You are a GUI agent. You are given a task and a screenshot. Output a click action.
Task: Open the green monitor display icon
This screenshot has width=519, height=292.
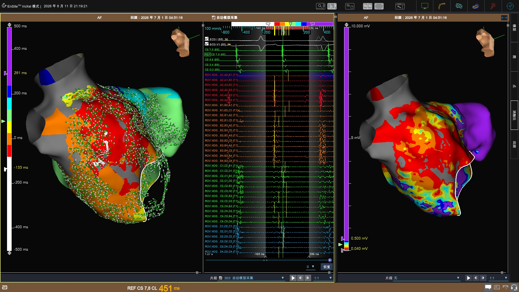tap(425, 6)
